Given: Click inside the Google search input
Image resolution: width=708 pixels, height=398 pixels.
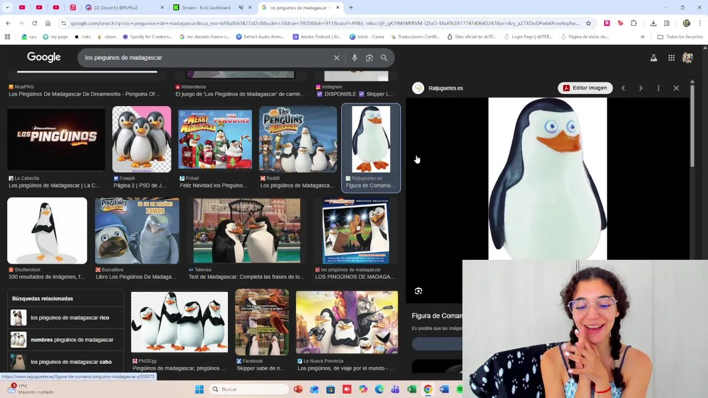Looking at the screenshot, I should click(205, 57).
